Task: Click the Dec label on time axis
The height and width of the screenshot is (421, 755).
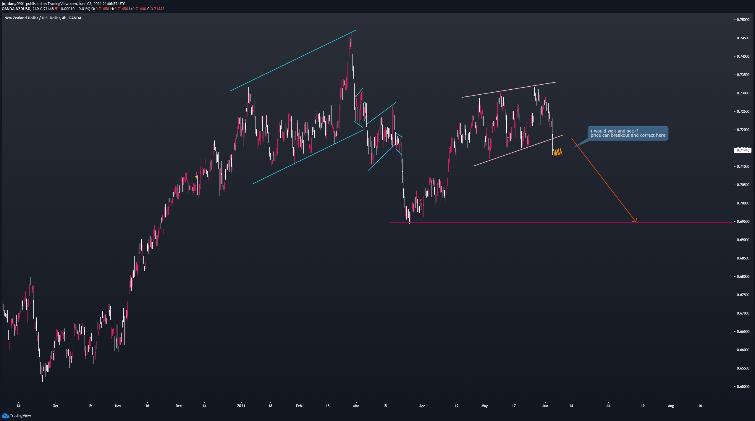Action: (178, 406)
